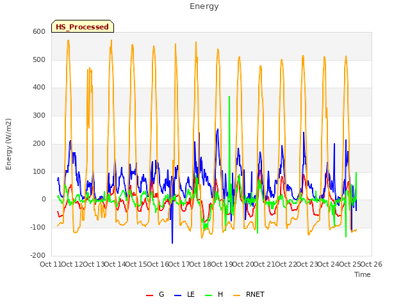This screenshot has height=307, width=410.
Task: Toggle the LE series in legend
Action: pos(184,294)
